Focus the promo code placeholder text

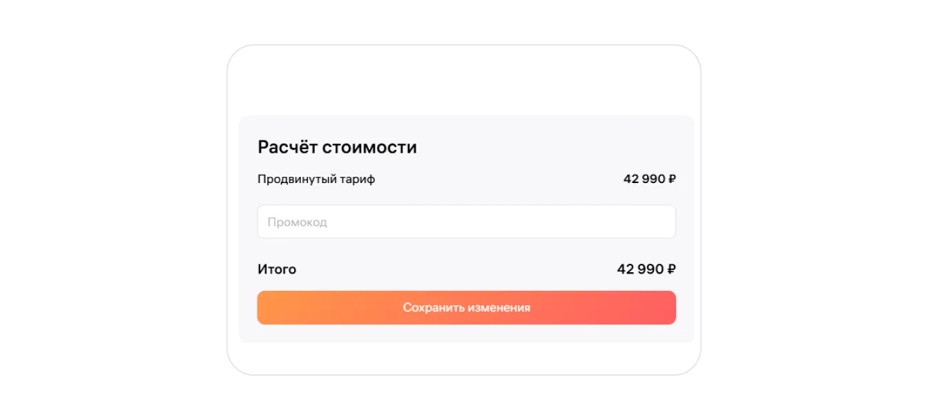(297, 222)
